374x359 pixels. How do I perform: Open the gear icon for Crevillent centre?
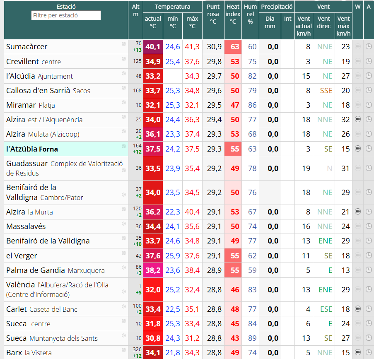pyautogui.click(x=124, y=59)
